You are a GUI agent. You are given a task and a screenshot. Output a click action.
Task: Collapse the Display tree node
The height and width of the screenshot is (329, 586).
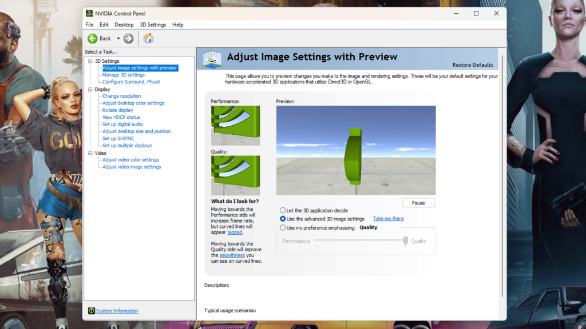[90, 90]
